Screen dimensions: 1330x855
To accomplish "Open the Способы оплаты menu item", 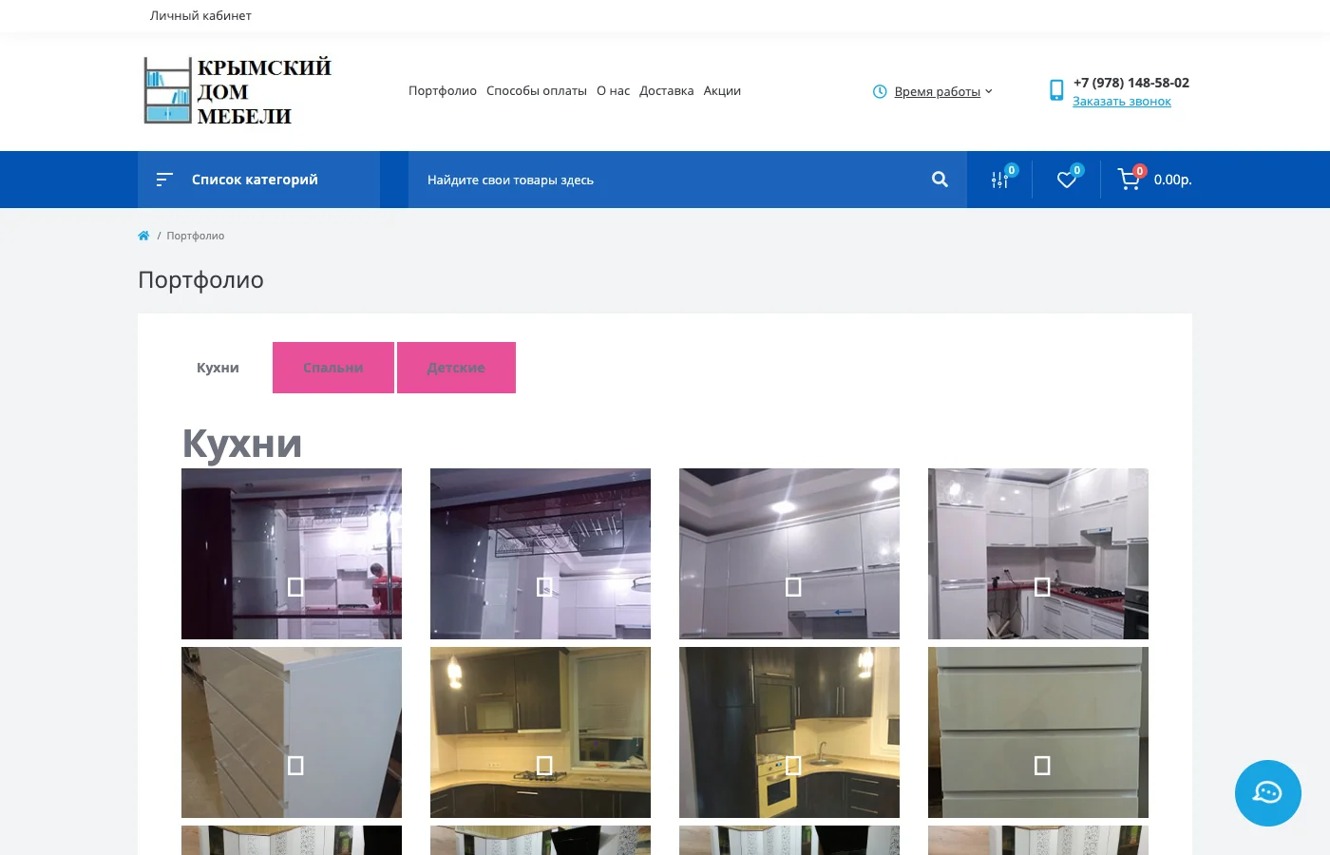I will [536, 91].
